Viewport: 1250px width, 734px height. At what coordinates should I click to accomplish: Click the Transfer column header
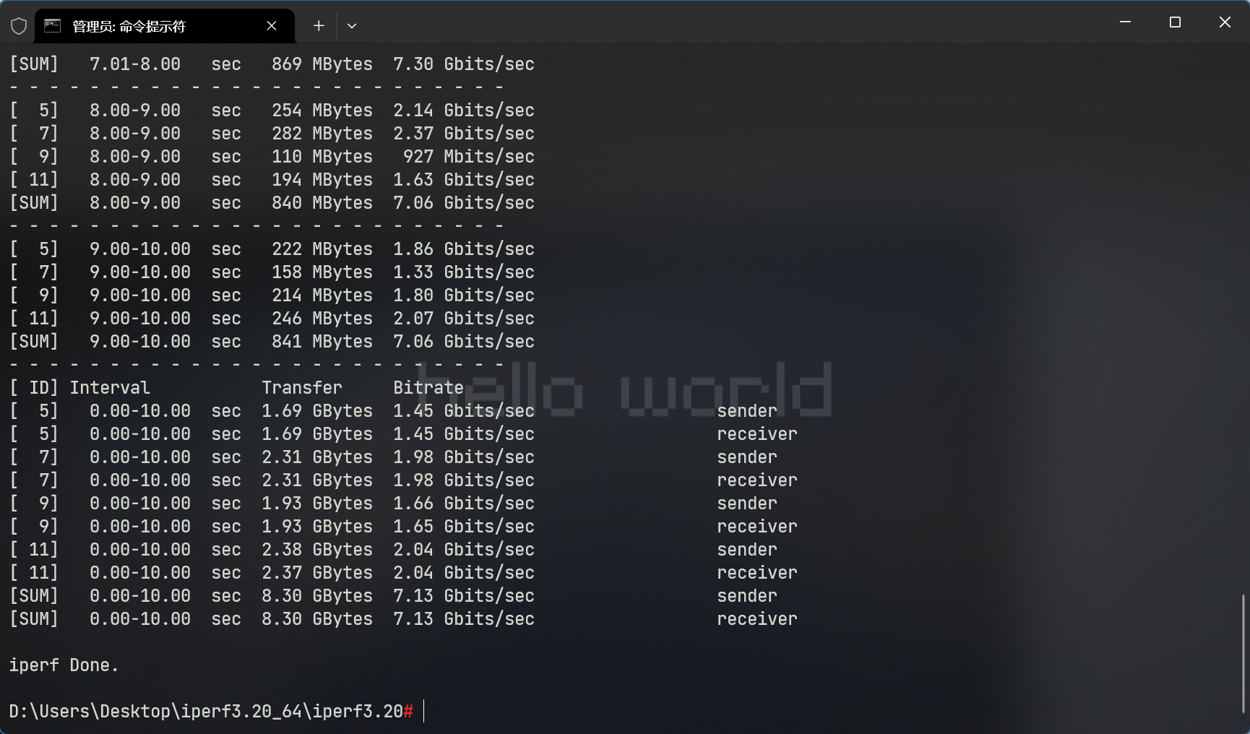pyautogui.click(x=301, y=388)
